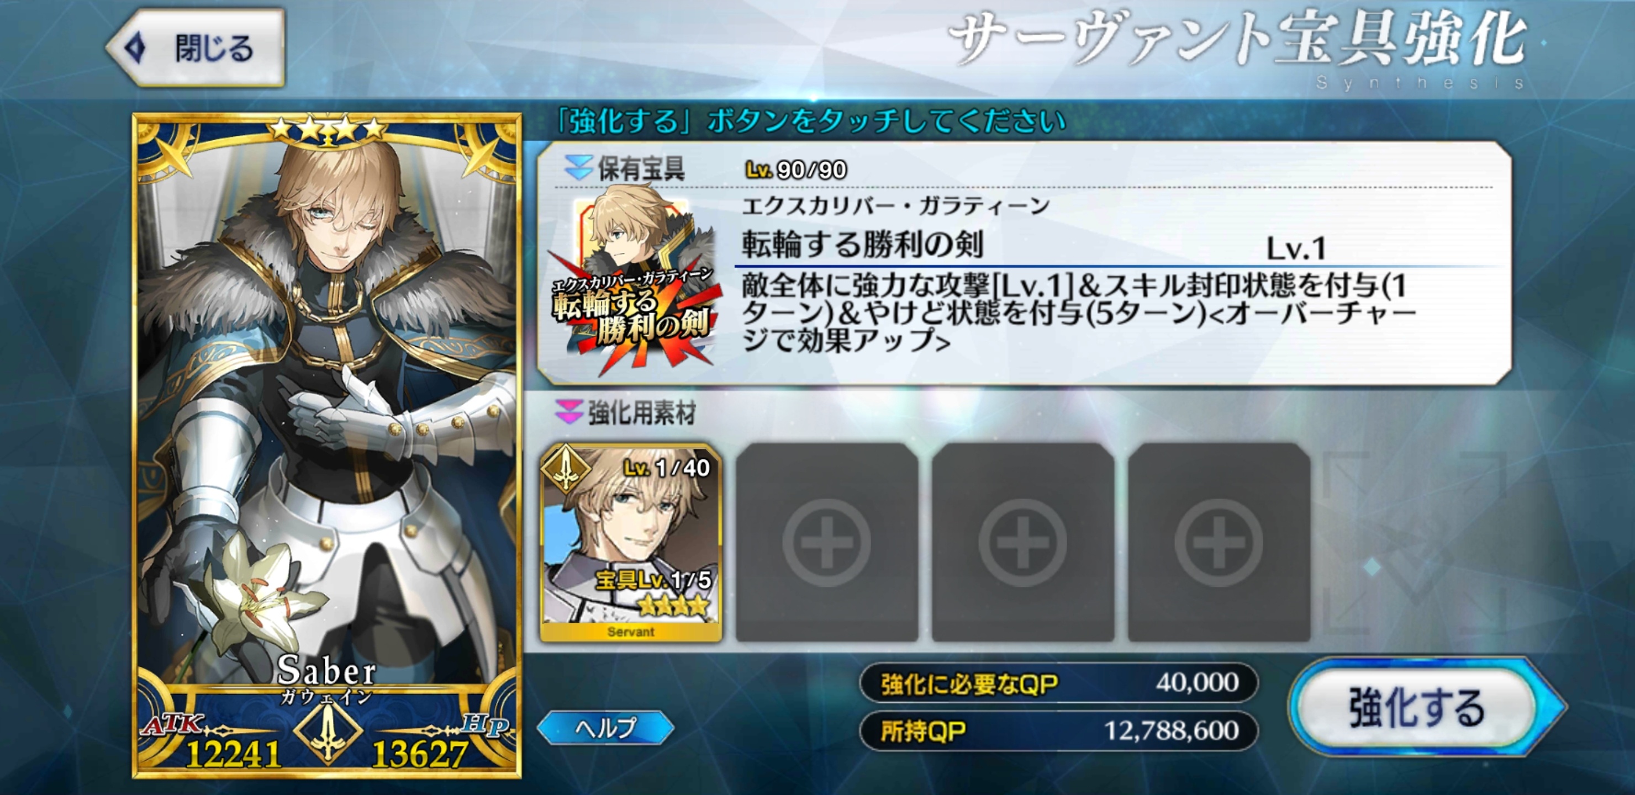Tap the 閉じる close button
Screen dimensions: 1635x795
coord(196,48)
